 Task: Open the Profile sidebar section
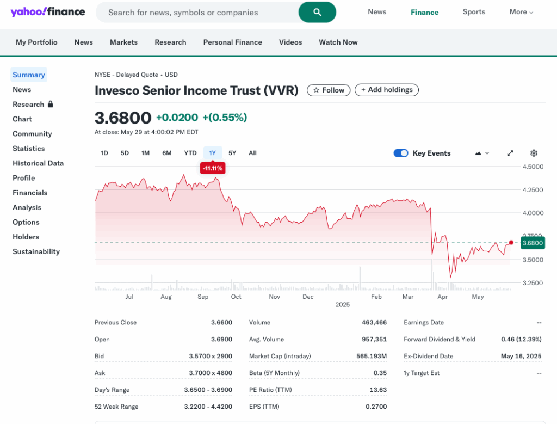pos(24,178)
